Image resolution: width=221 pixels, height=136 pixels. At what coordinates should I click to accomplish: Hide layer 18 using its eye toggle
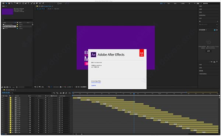2,132
